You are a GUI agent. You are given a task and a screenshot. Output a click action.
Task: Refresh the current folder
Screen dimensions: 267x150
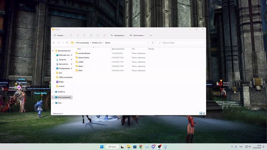coord(153,42)
